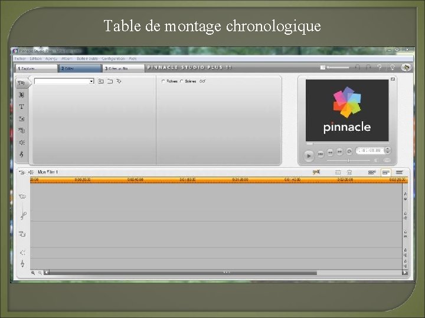Click the Redo arrow in the top bar
This screenshot has width=425, height=318.
tap(368, 67)
